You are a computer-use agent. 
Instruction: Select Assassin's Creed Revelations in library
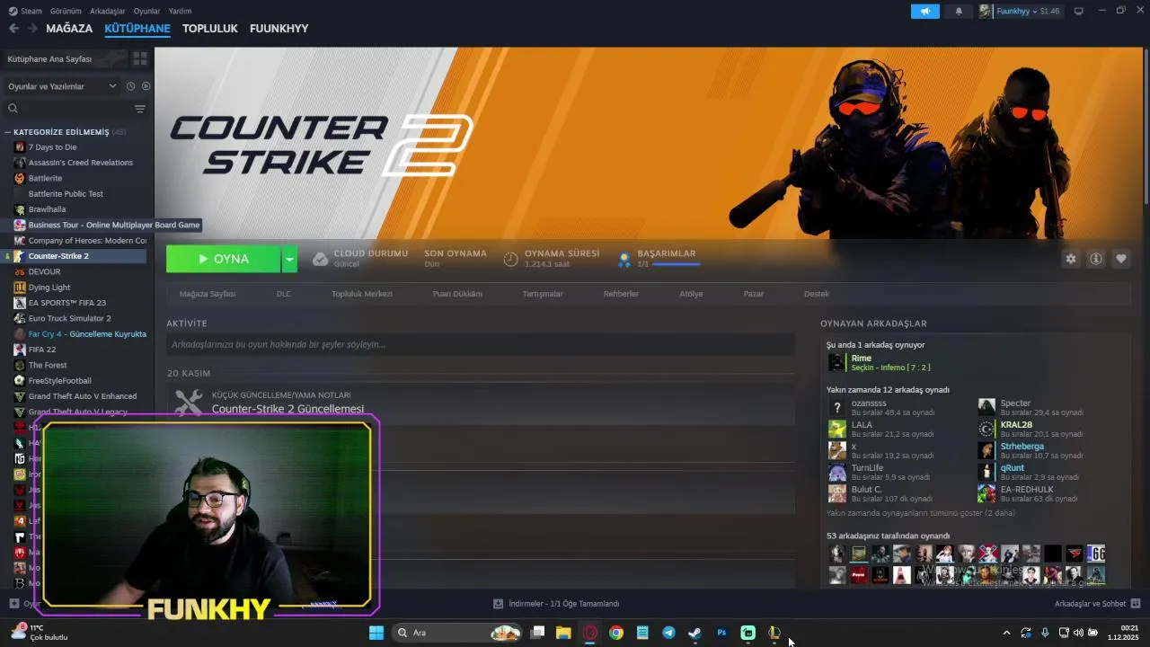click(x=80, y=163)
